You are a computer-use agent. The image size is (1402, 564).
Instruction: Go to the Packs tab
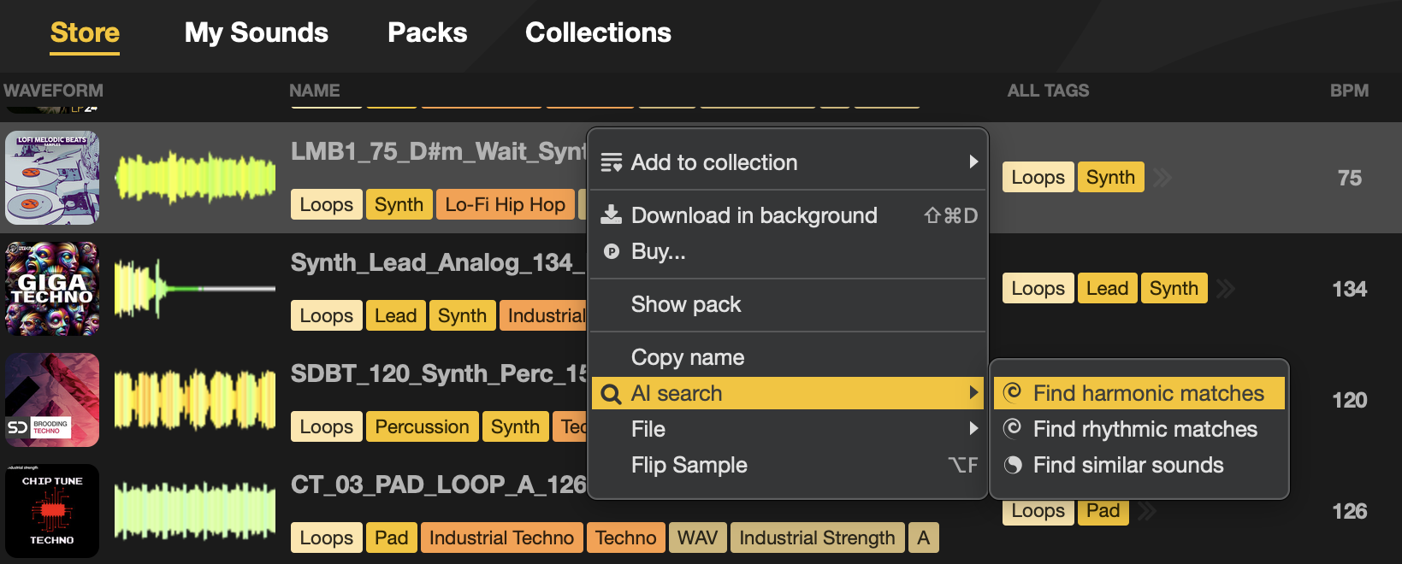428,33
